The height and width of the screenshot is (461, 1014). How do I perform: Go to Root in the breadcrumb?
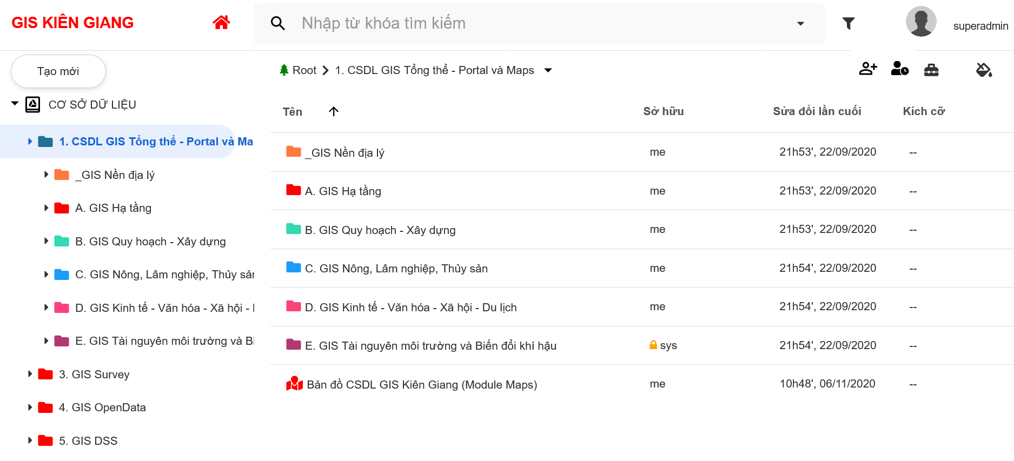pos(304,70)
